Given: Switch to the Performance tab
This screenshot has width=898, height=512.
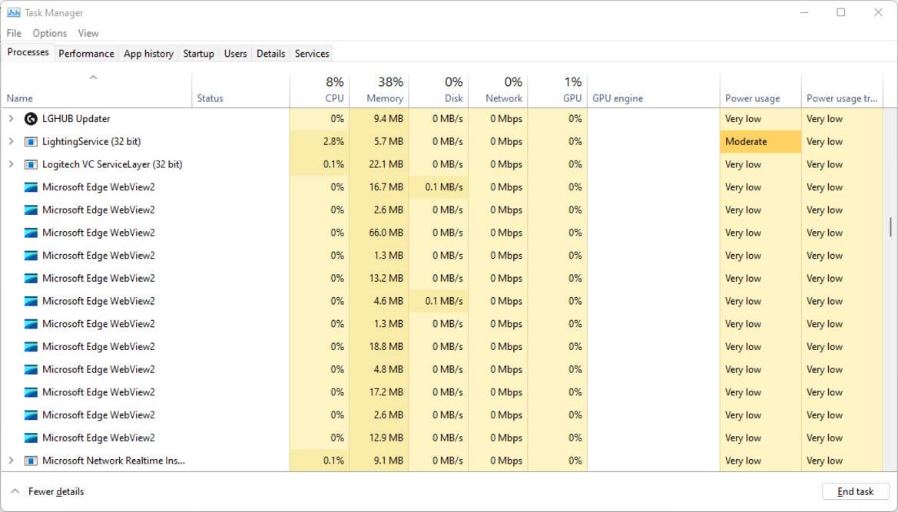Looking at the screenshot, I should 86,53.
